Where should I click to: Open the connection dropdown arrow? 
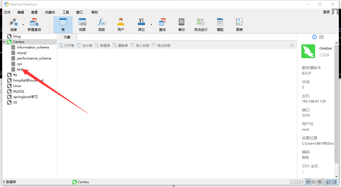tap(23, 25)
